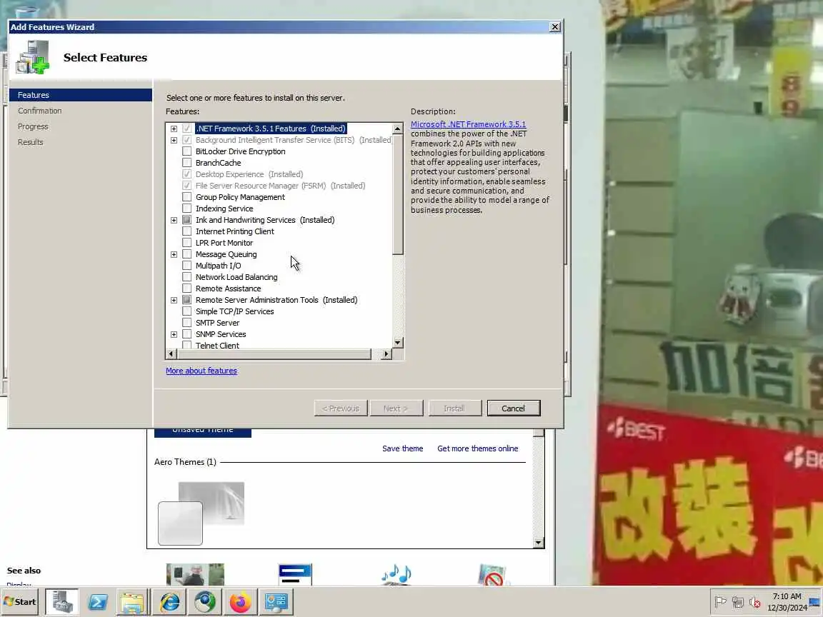Expand the Ink and Handwriting Services node

[174, 221]
